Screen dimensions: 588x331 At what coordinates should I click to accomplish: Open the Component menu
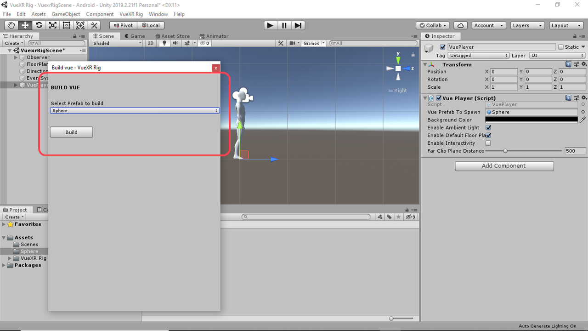pos(100,14)
